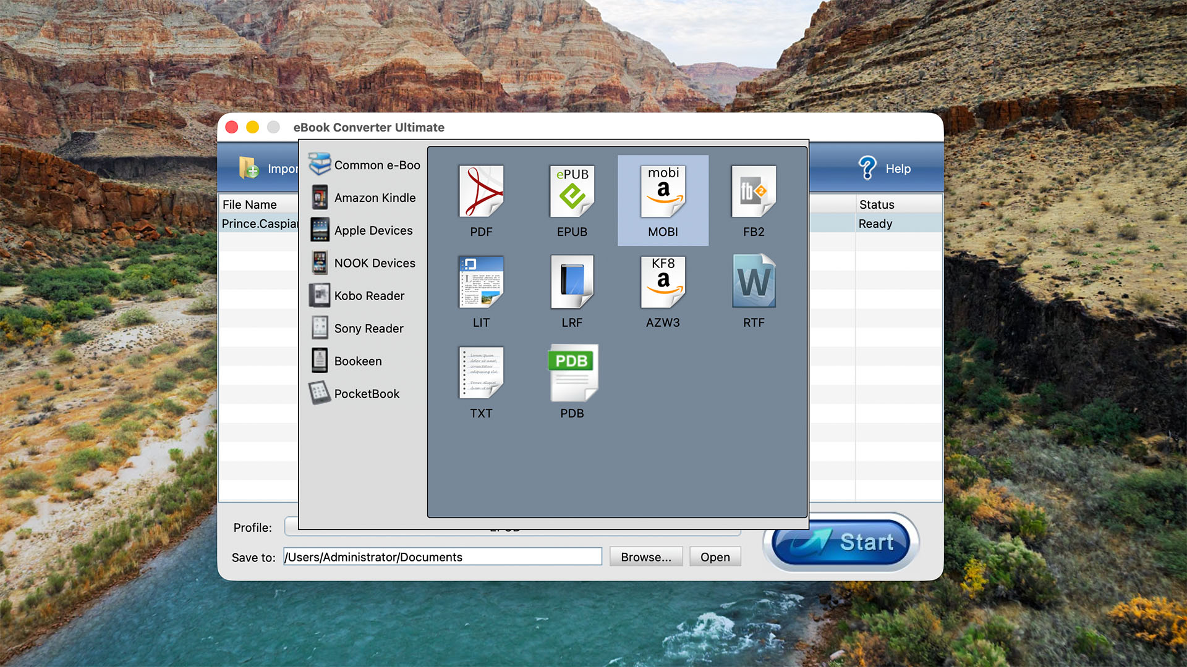Click the Browse... button
1187x667 pixels.
click(646, 557)
